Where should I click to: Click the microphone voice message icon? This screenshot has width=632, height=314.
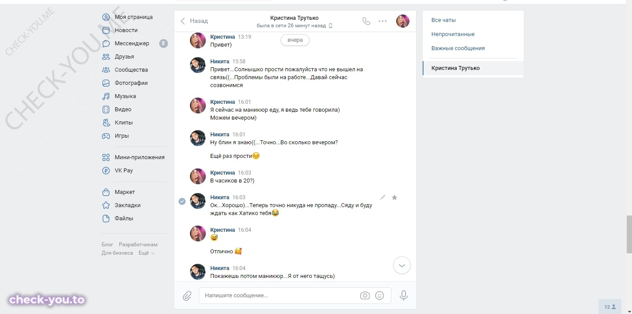(404, 296)
